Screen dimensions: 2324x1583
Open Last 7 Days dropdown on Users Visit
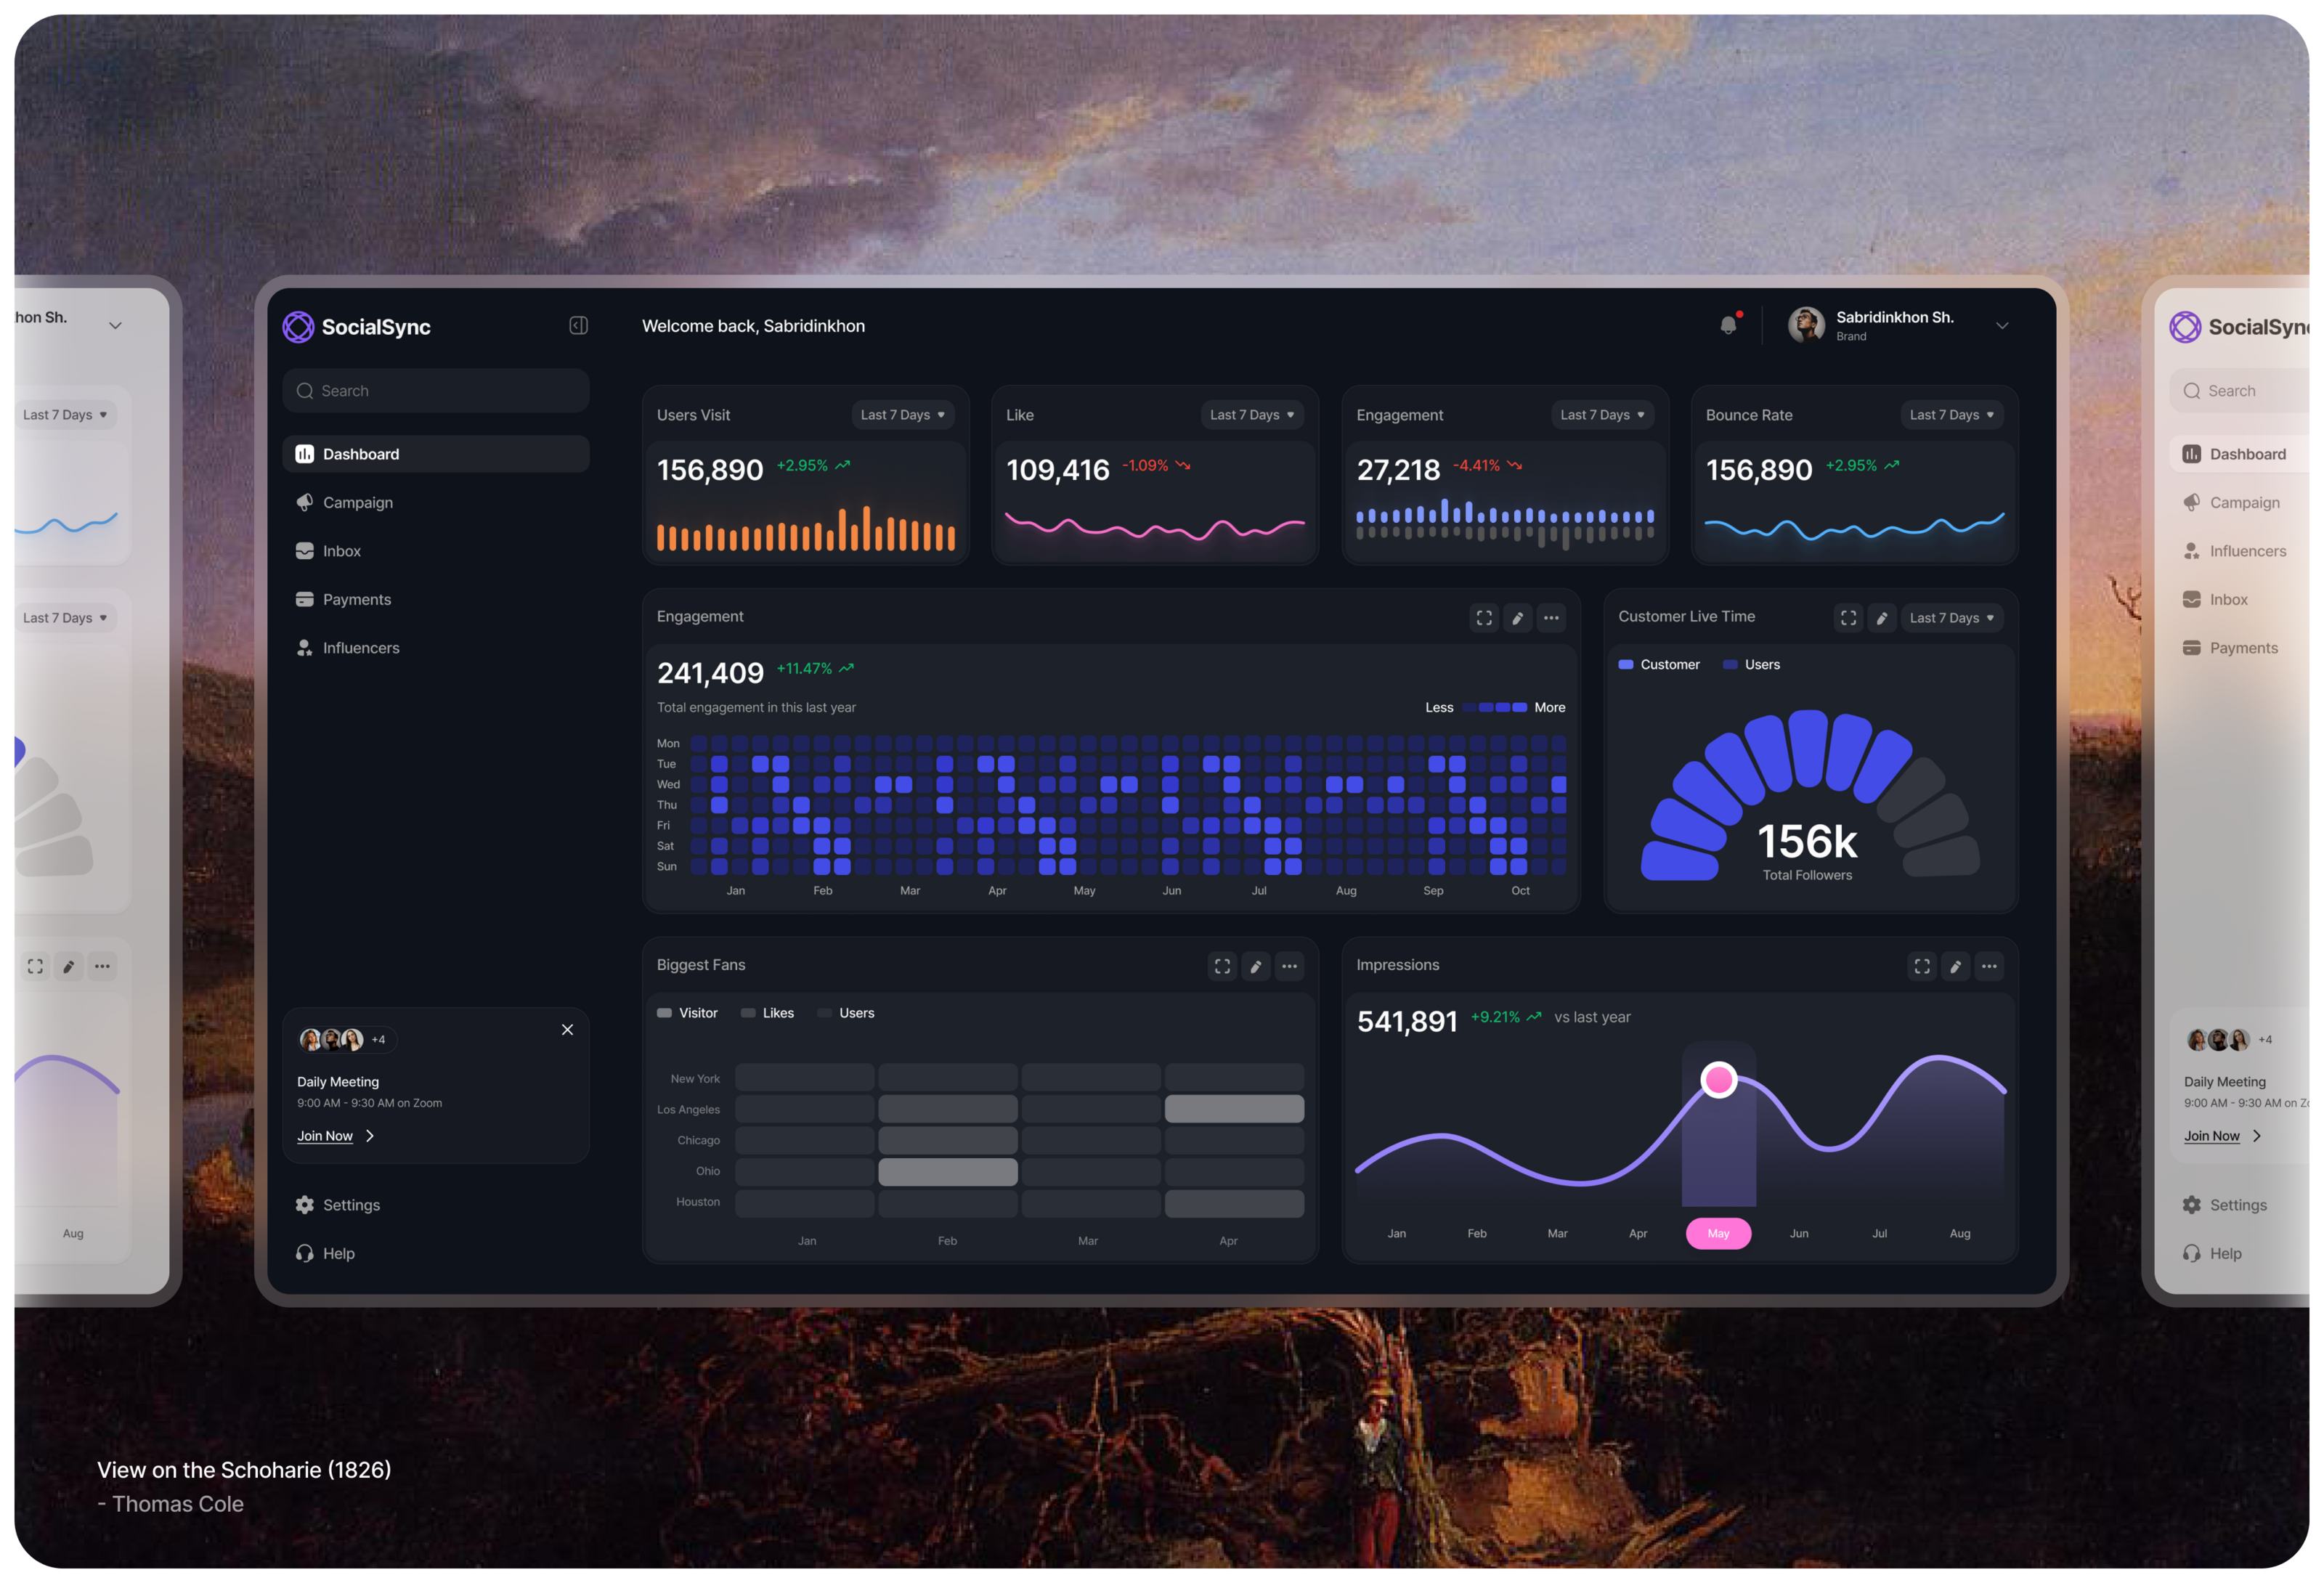902,415
